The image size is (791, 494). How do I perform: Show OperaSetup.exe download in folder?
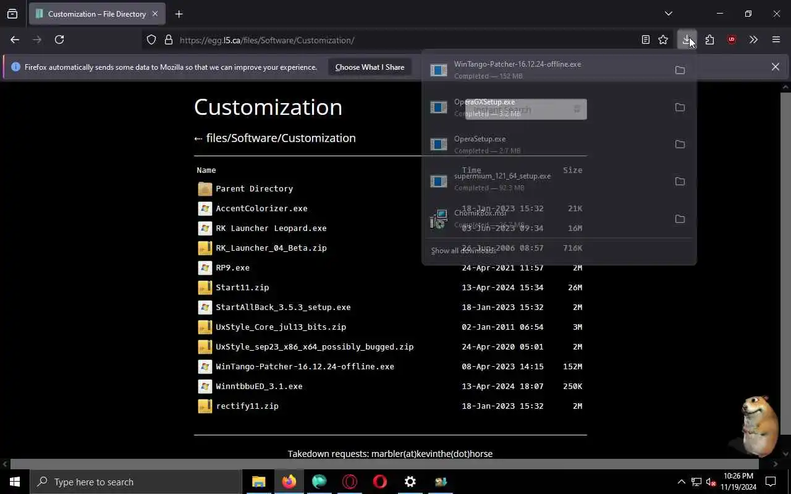coord(680,144)
